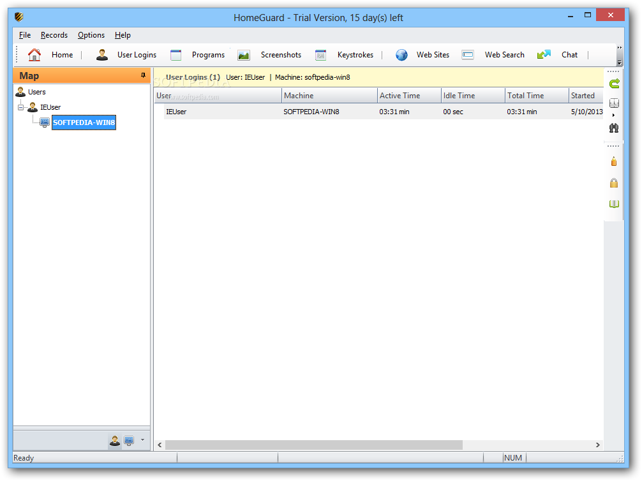The width and height of the screenshot is (642, 481).
Task: Sort by the User column header
Action: (x=218, y=96)
